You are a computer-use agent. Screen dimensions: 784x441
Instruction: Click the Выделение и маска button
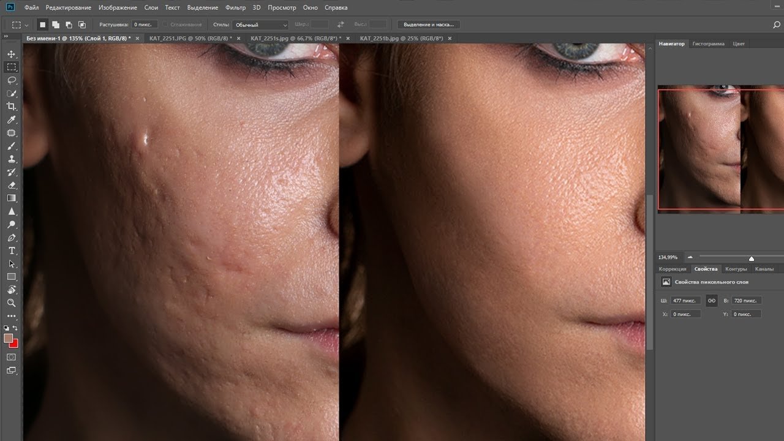pos(429,24)
